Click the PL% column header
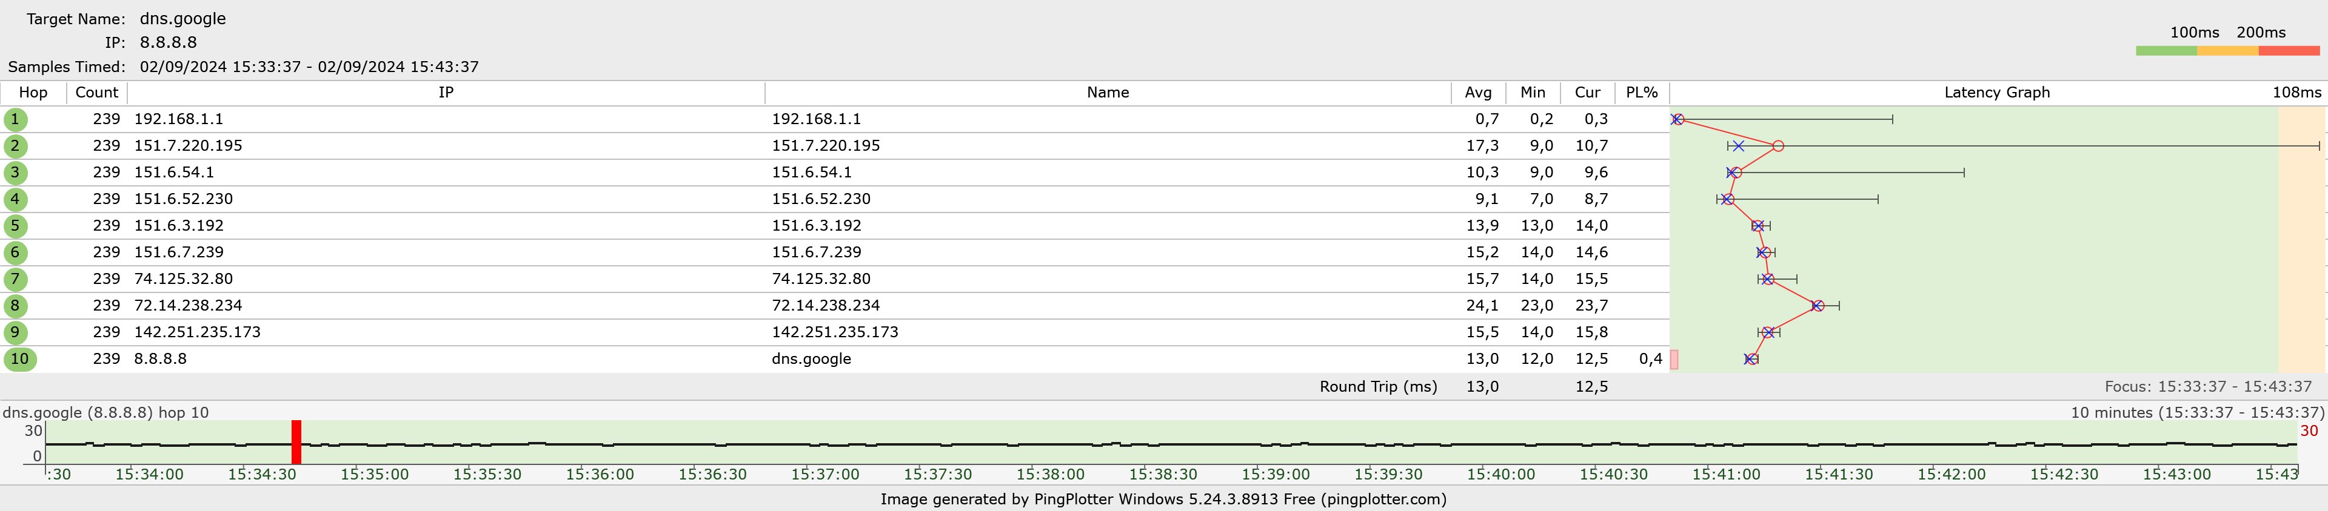This screenshot has width=2328, height=511. pos(1641,92)
